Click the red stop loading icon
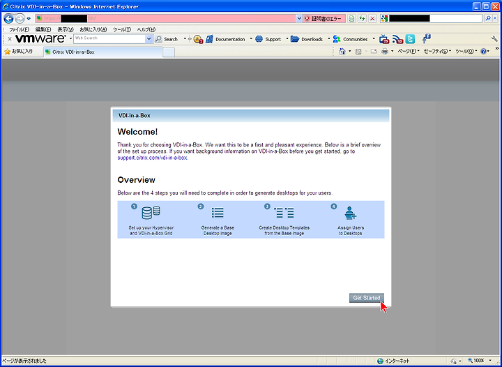The height and width of the screenshot is (367, 502). [x=372, y=19]
